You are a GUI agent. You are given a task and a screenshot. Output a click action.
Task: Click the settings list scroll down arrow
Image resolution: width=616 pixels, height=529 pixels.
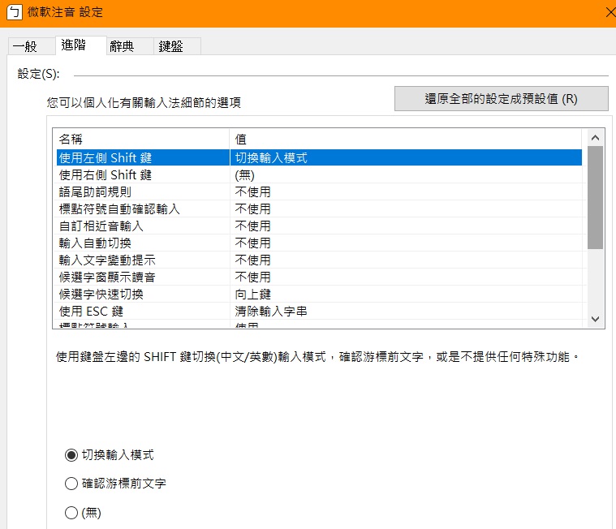click(595, 319)
